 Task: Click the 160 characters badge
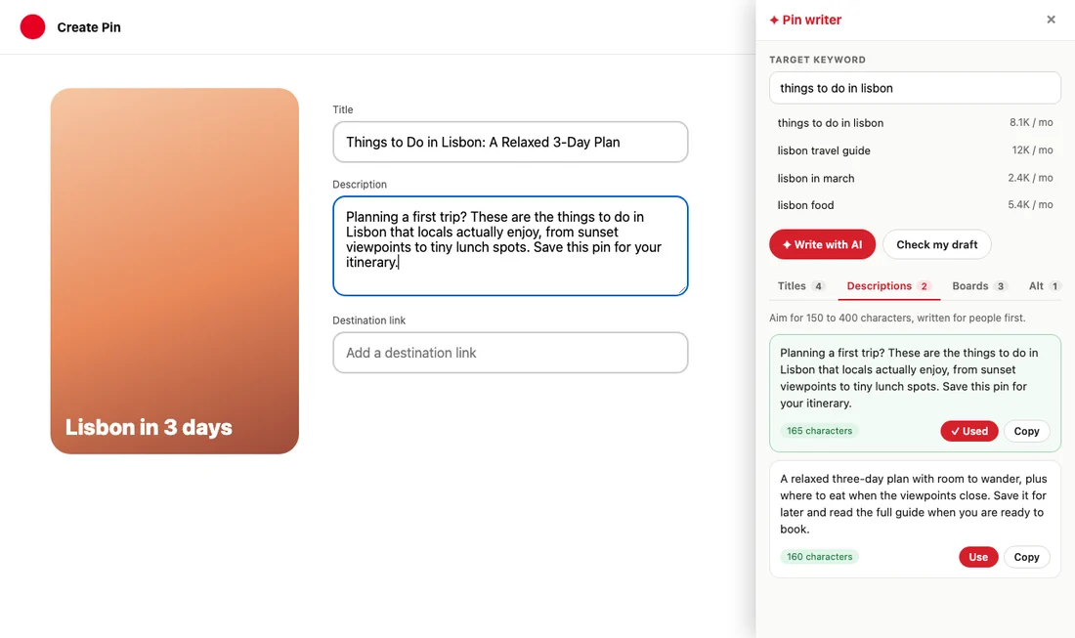tap(819, 557)
